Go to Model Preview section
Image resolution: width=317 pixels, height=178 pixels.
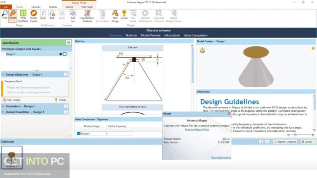(151, 35)
